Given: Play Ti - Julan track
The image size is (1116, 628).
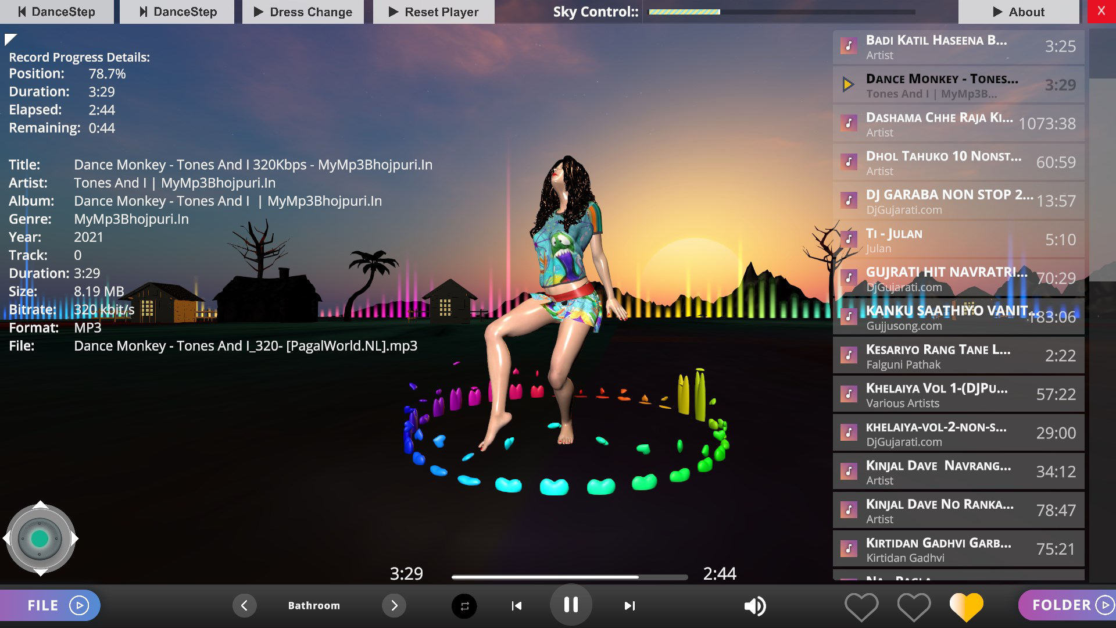Looking at the screenshot, I should tap(958, 240).
